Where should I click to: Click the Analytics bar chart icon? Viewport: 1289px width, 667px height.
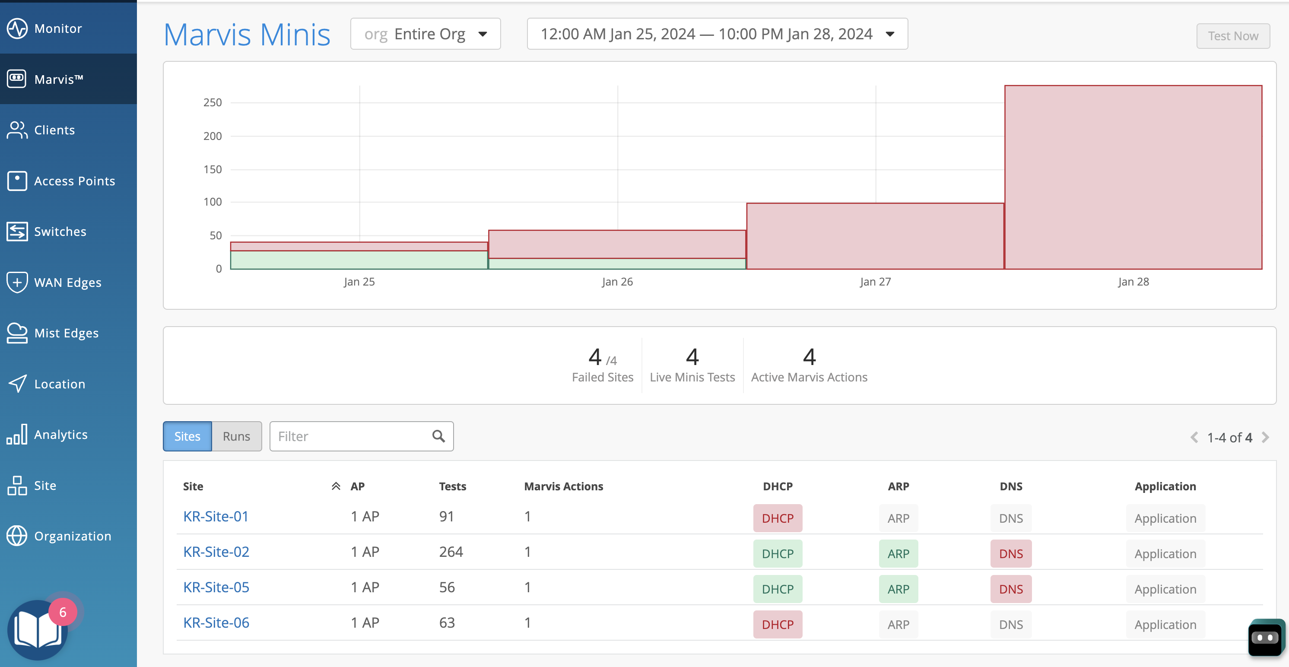click(17, 434)
